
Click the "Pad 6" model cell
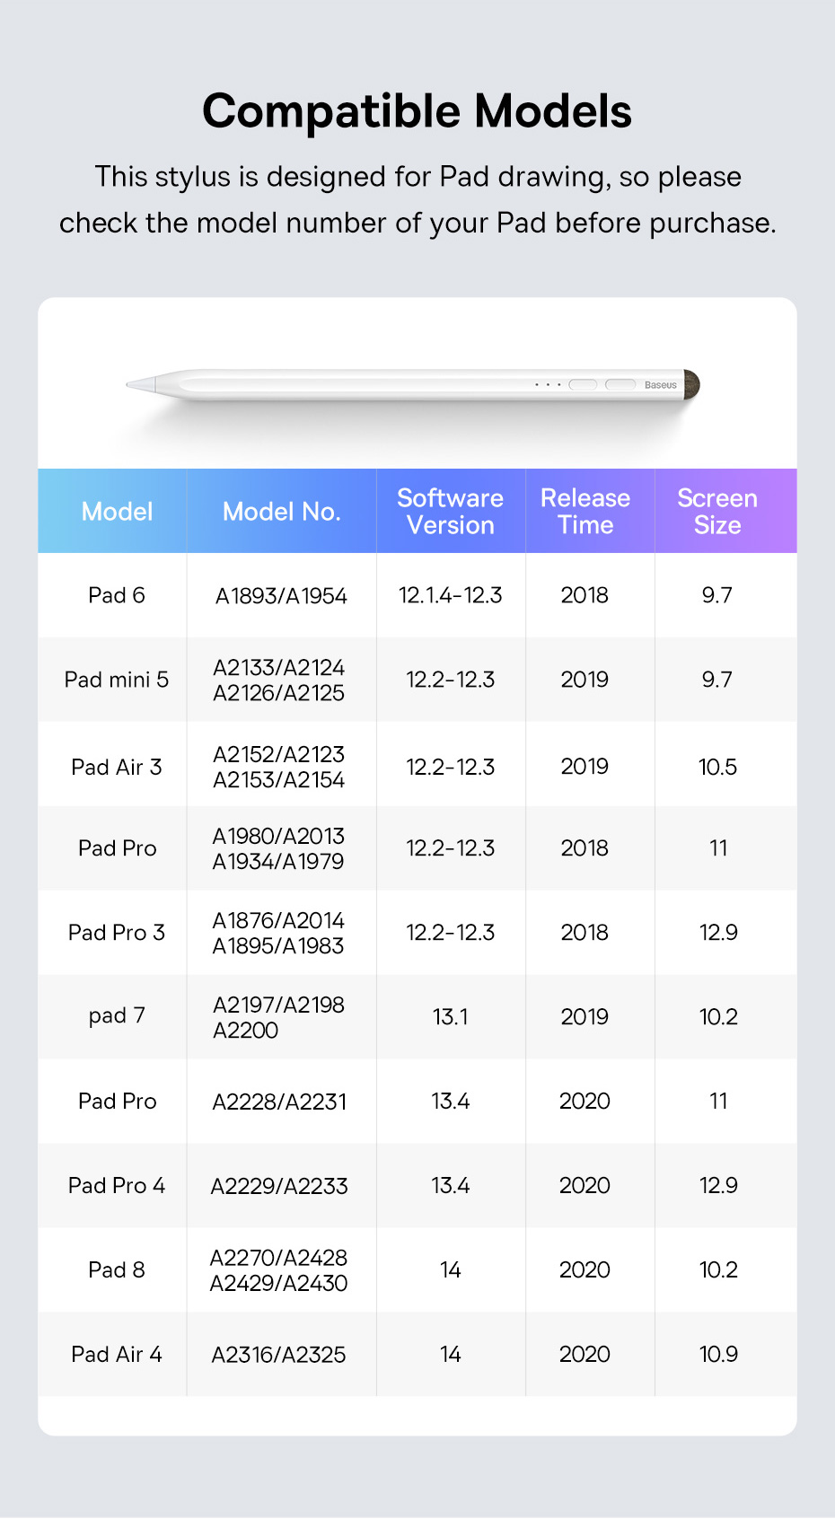point(116,595)
